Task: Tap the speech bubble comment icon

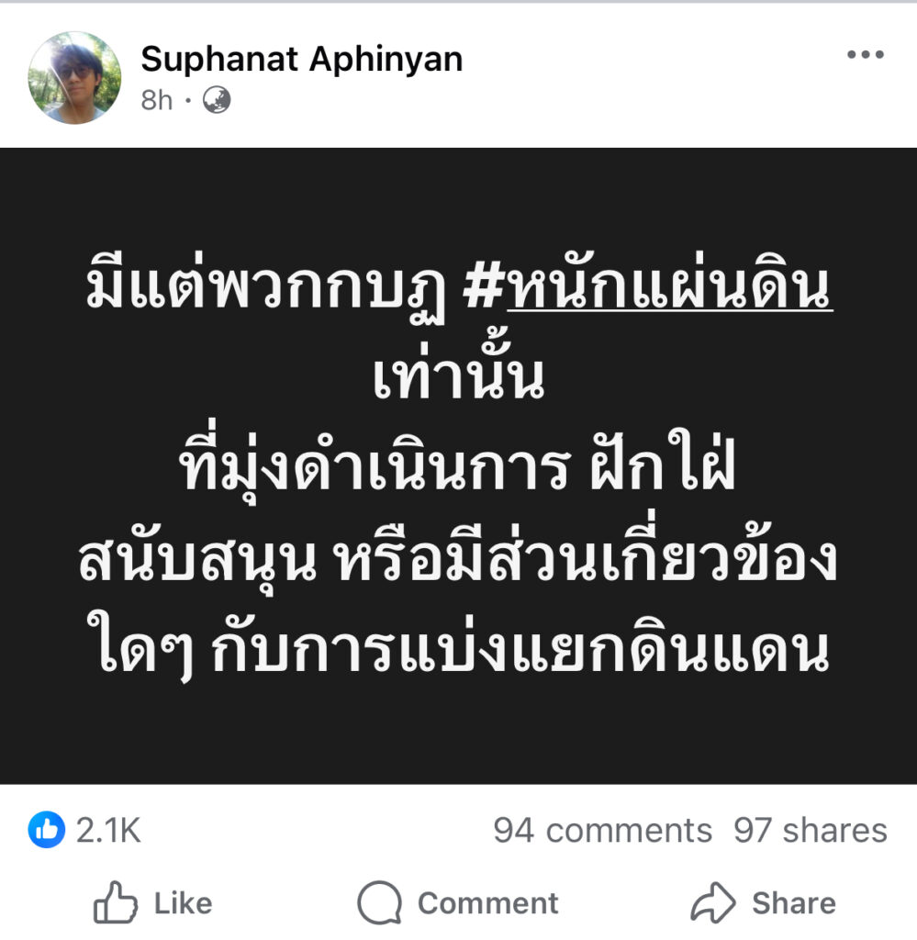Action: click(379, 902)
